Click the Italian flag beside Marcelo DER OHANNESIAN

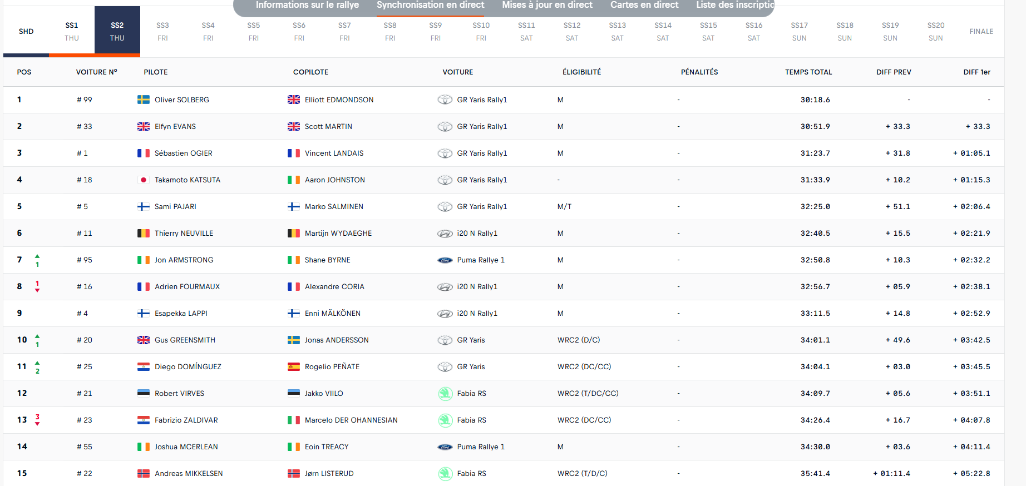pyautogui.click(x=294, y=420)
